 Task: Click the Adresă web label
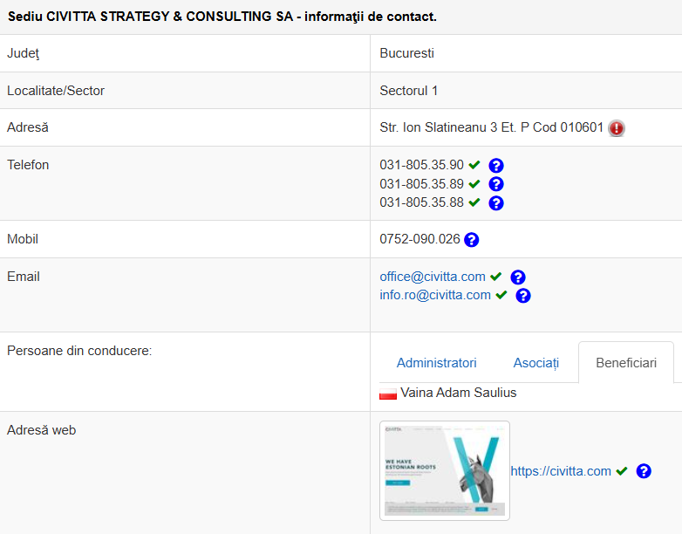pyautogui.click(x=41, y=430)
